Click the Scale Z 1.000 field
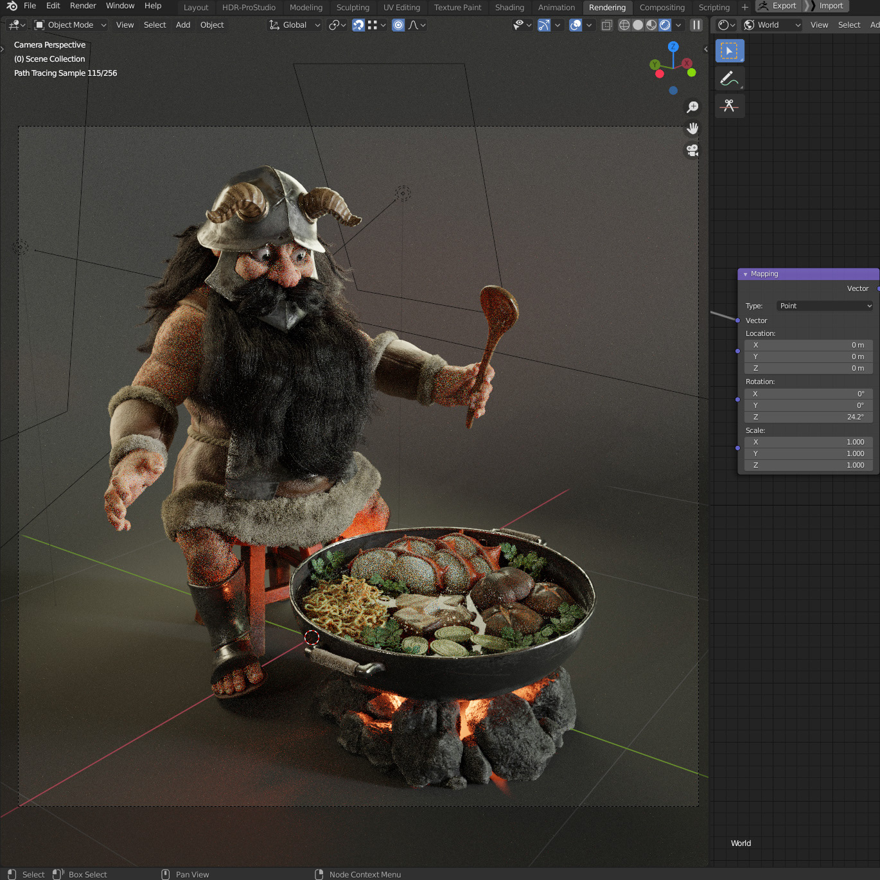The width and height of the screenshot is (880, 880). click(x=808, y=465)
